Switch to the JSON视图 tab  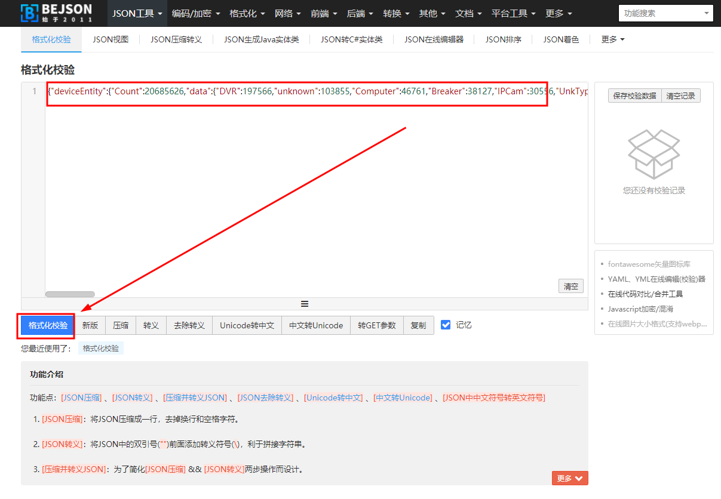point(111,39)
